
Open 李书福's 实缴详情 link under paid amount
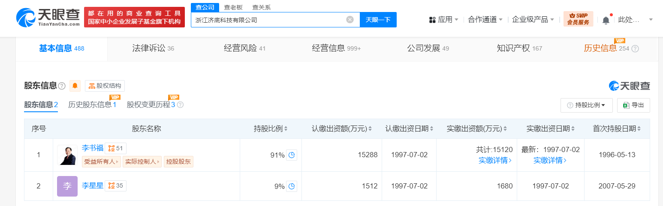click(495, 160)
